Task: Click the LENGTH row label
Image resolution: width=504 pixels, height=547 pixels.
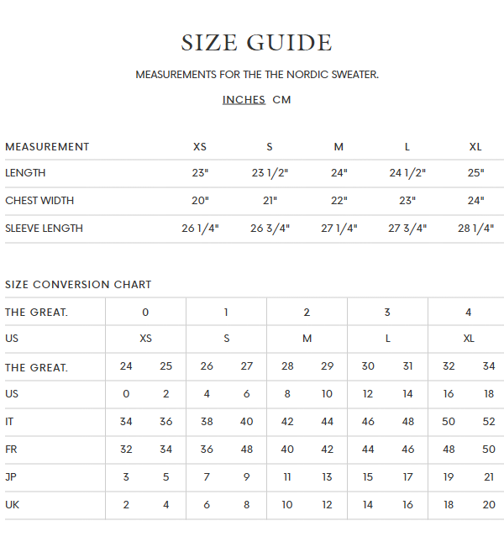Action: (25, 173)
